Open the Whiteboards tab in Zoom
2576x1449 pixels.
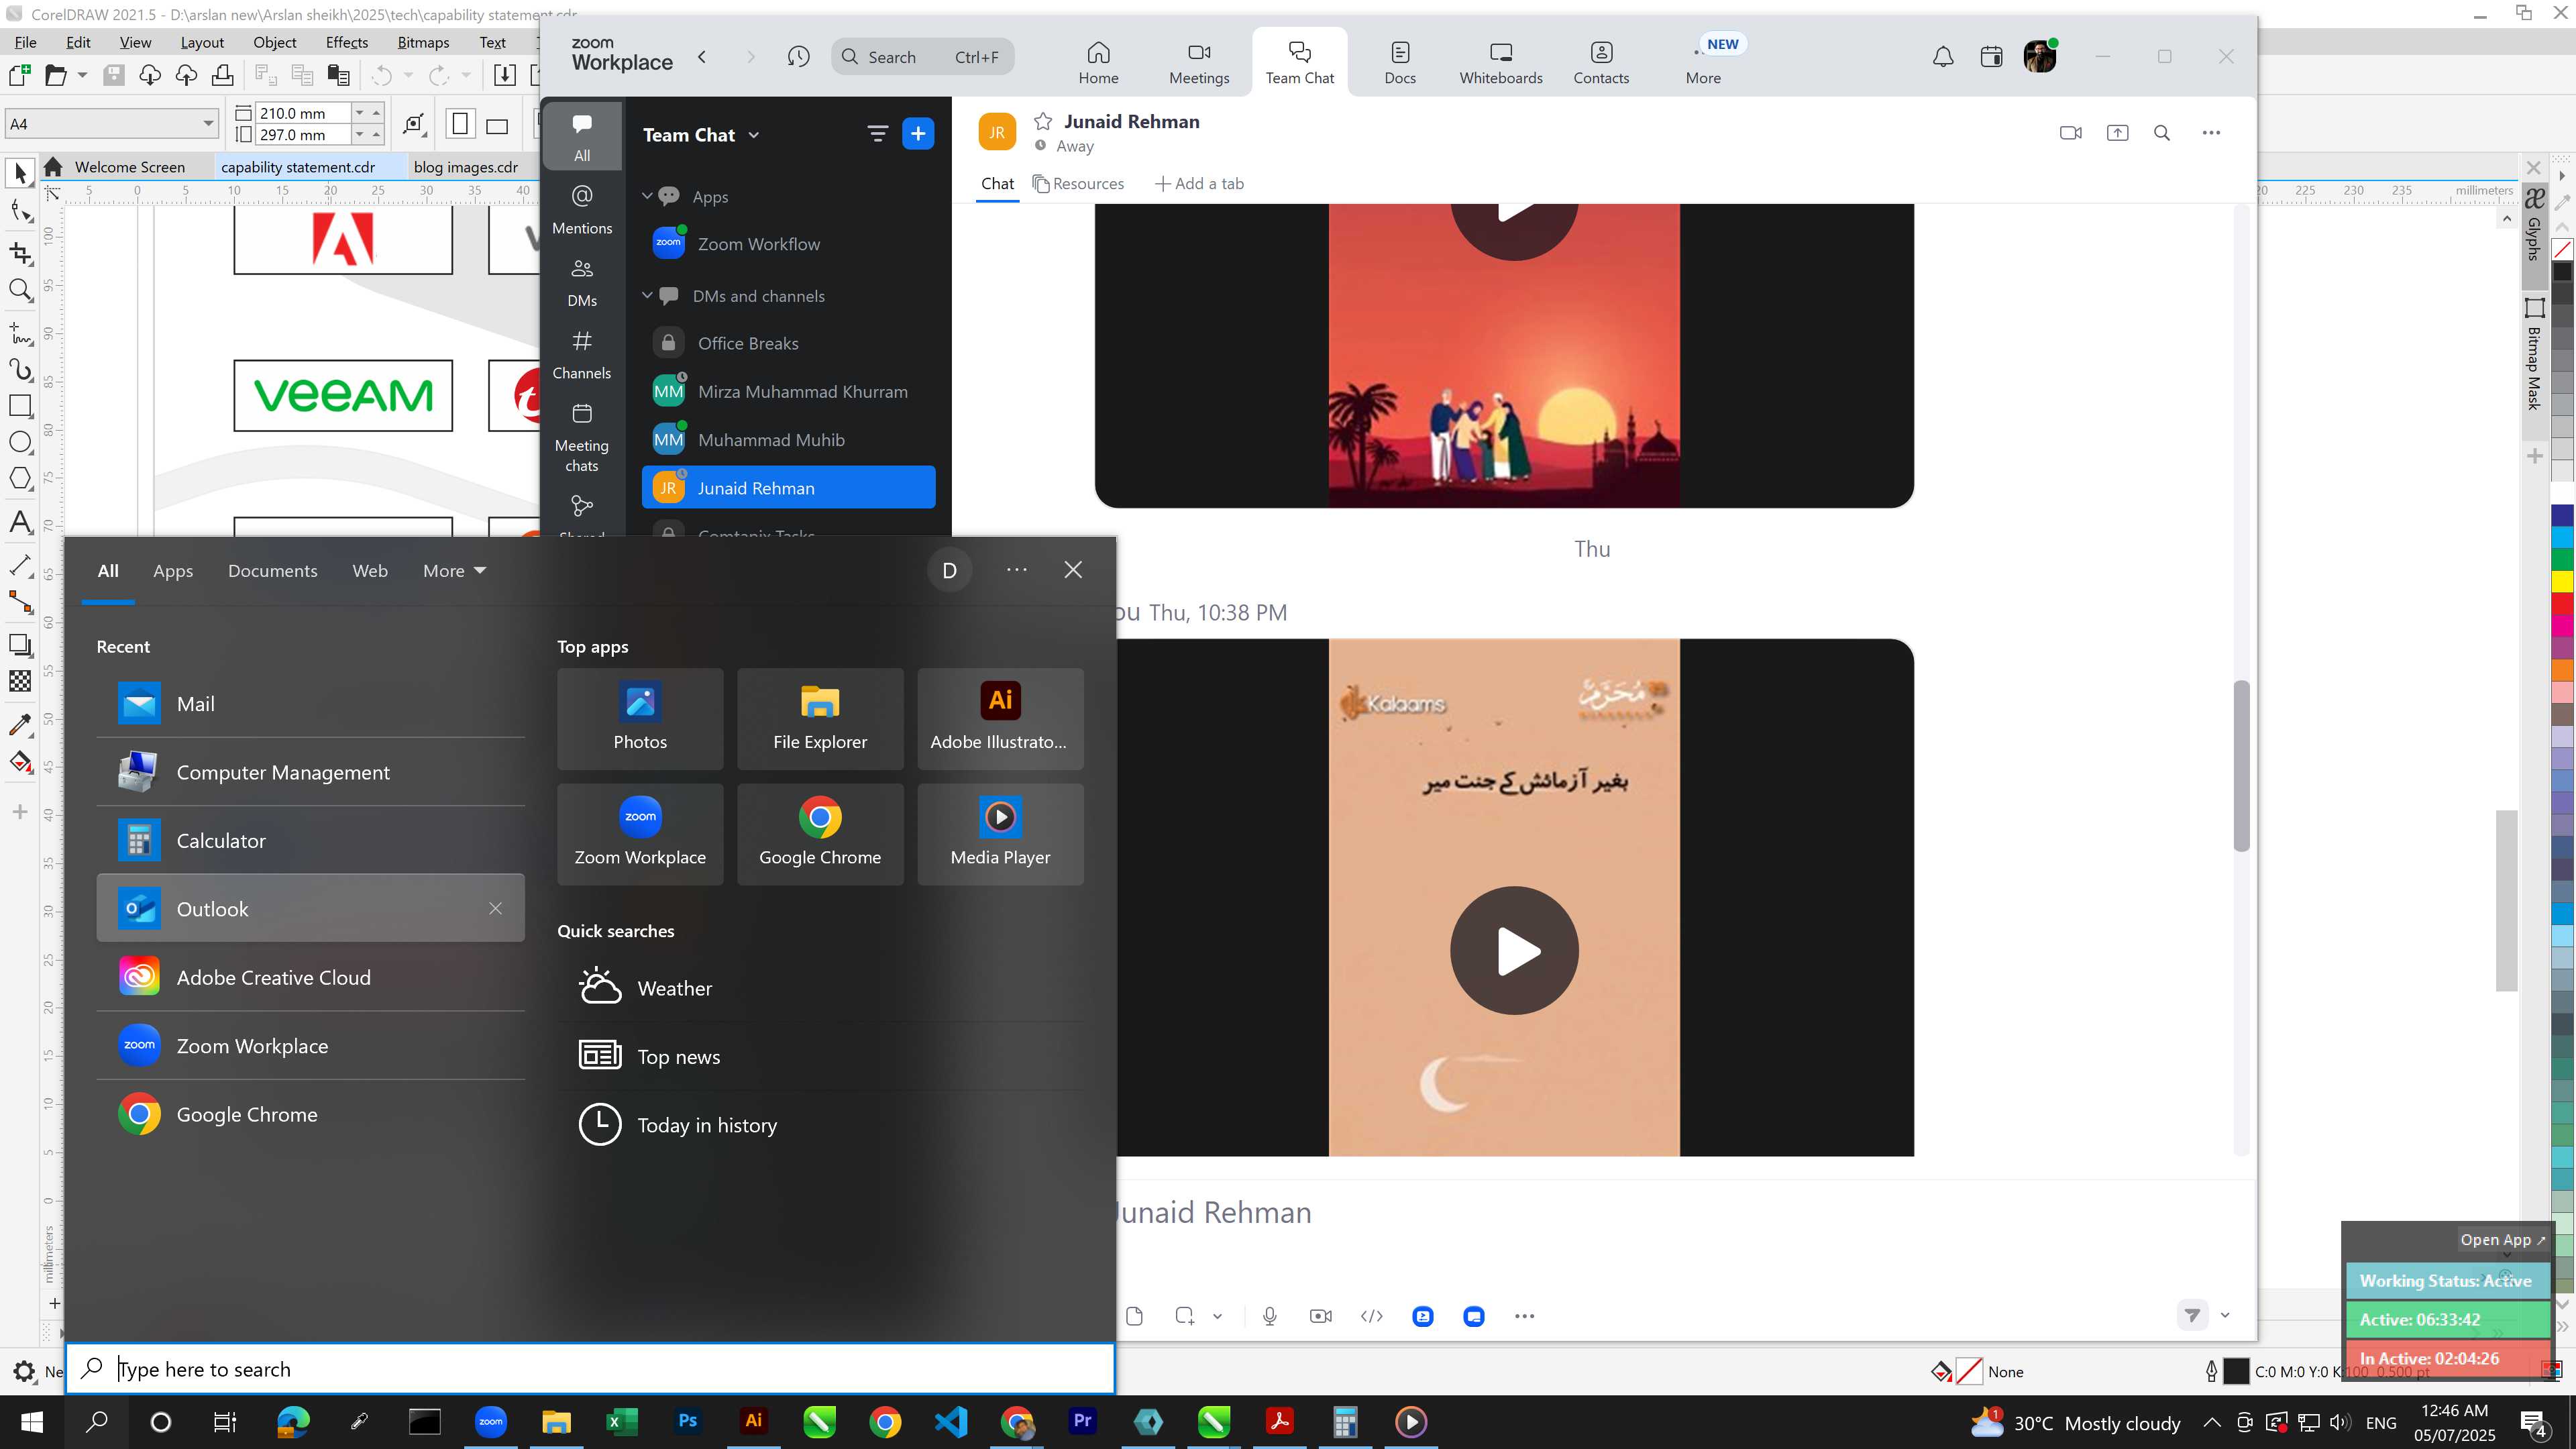(x=1500, y=62)
